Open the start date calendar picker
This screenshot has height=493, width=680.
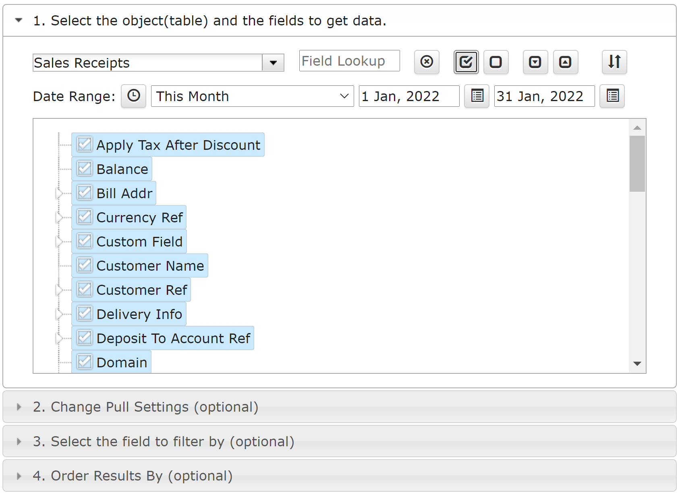pyautogui.click(x=477, y=96)
